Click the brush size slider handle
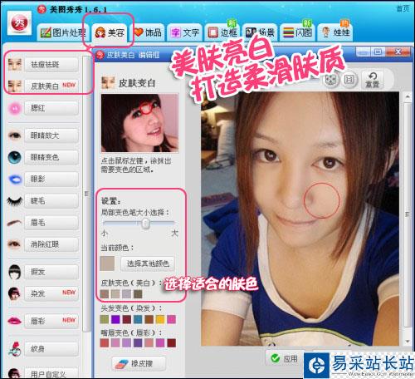 146,224
